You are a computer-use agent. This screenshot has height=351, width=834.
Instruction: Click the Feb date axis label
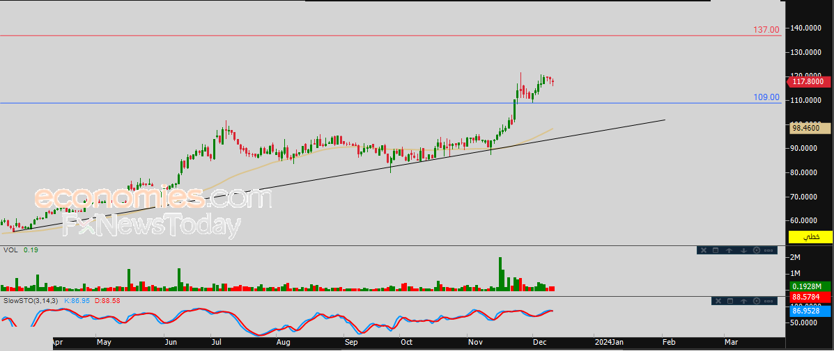[669, 343]
